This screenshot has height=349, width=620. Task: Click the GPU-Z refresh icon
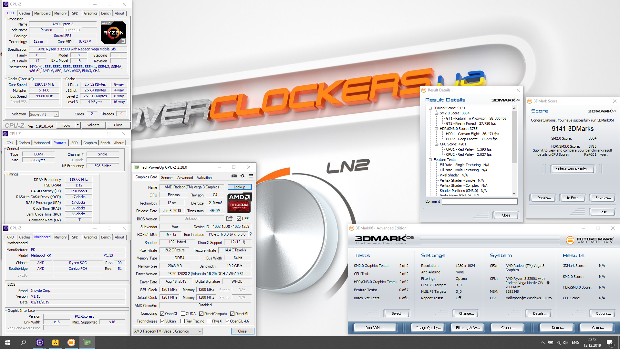click(242, 176)
